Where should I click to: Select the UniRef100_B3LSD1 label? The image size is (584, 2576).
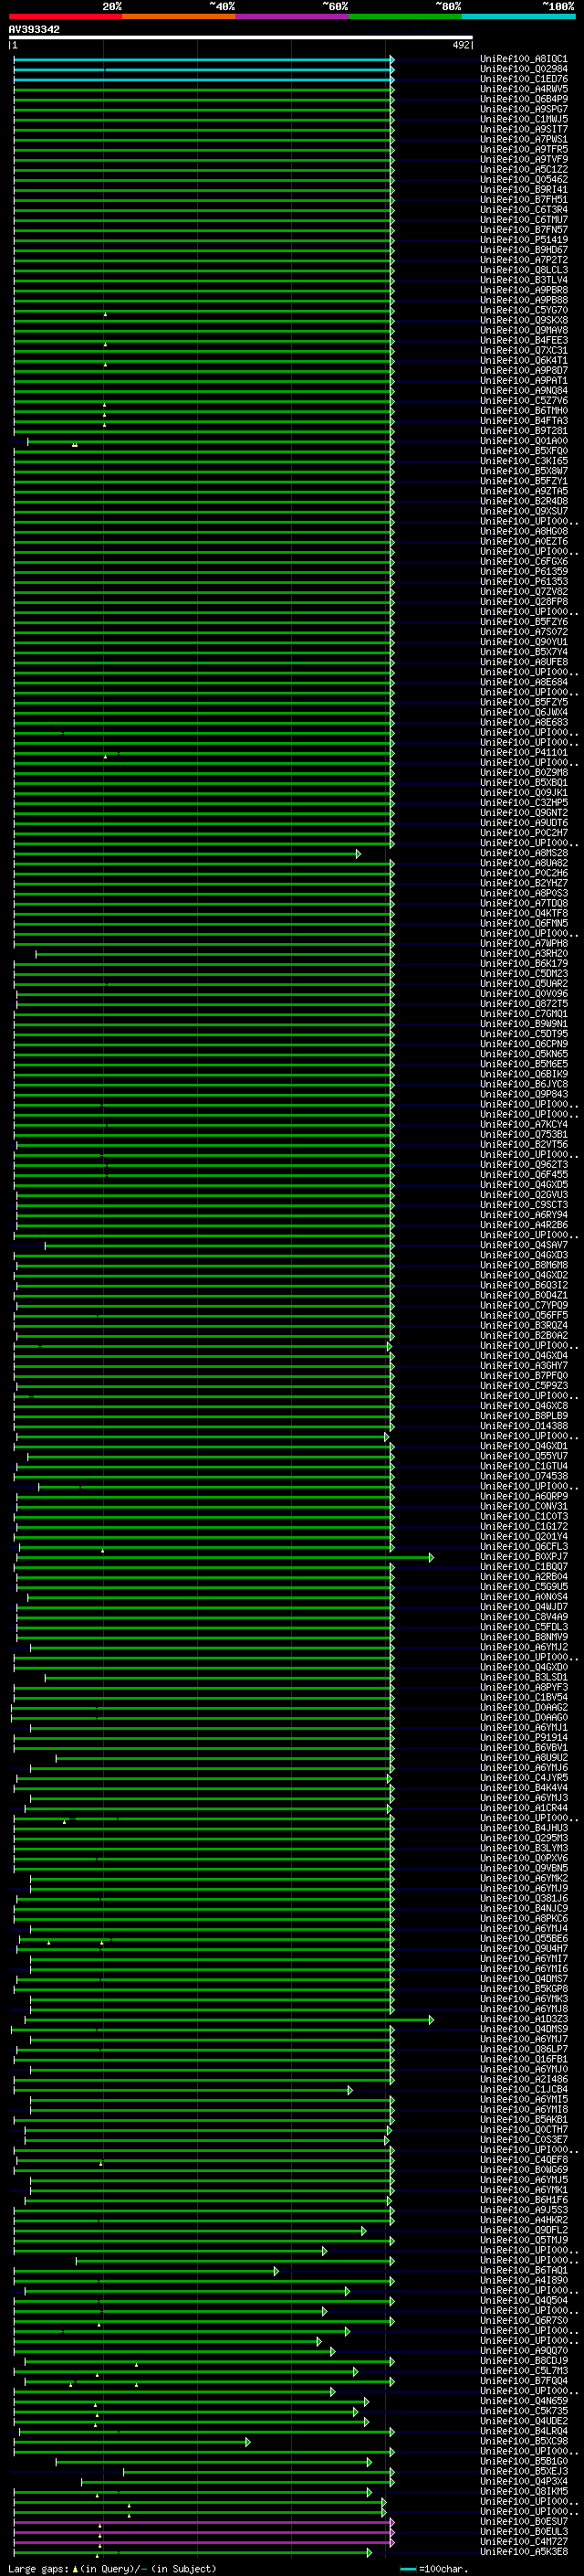click(x=524, y=1677)
